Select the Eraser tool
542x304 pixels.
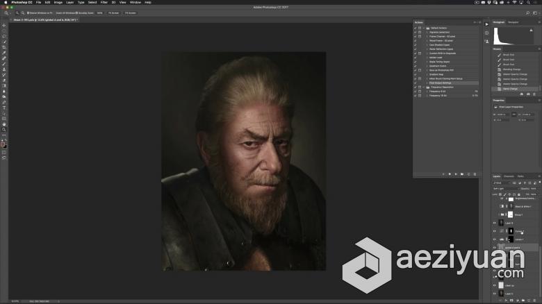tap(4, 81)
